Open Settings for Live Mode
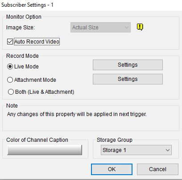The width and height of the screenshot is (182, 180). coord(128,65)
